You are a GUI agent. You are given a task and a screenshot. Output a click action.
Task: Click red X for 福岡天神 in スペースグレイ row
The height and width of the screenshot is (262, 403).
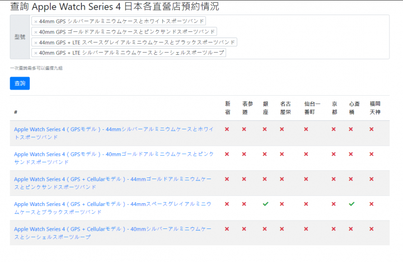(372, 204)
